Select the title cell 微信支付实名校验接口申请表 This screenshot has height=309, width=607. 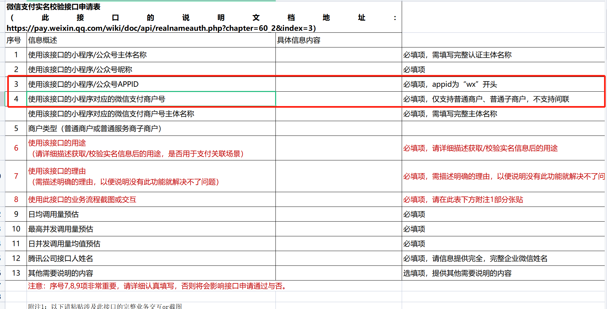pos(203,17)
